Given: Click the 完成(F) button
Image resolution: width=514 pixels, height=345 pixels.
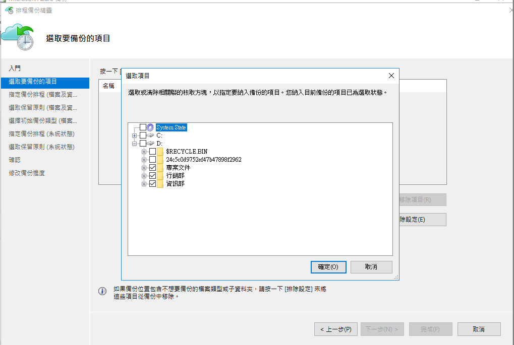Looking at the screenshot, I should click(430, 329).
